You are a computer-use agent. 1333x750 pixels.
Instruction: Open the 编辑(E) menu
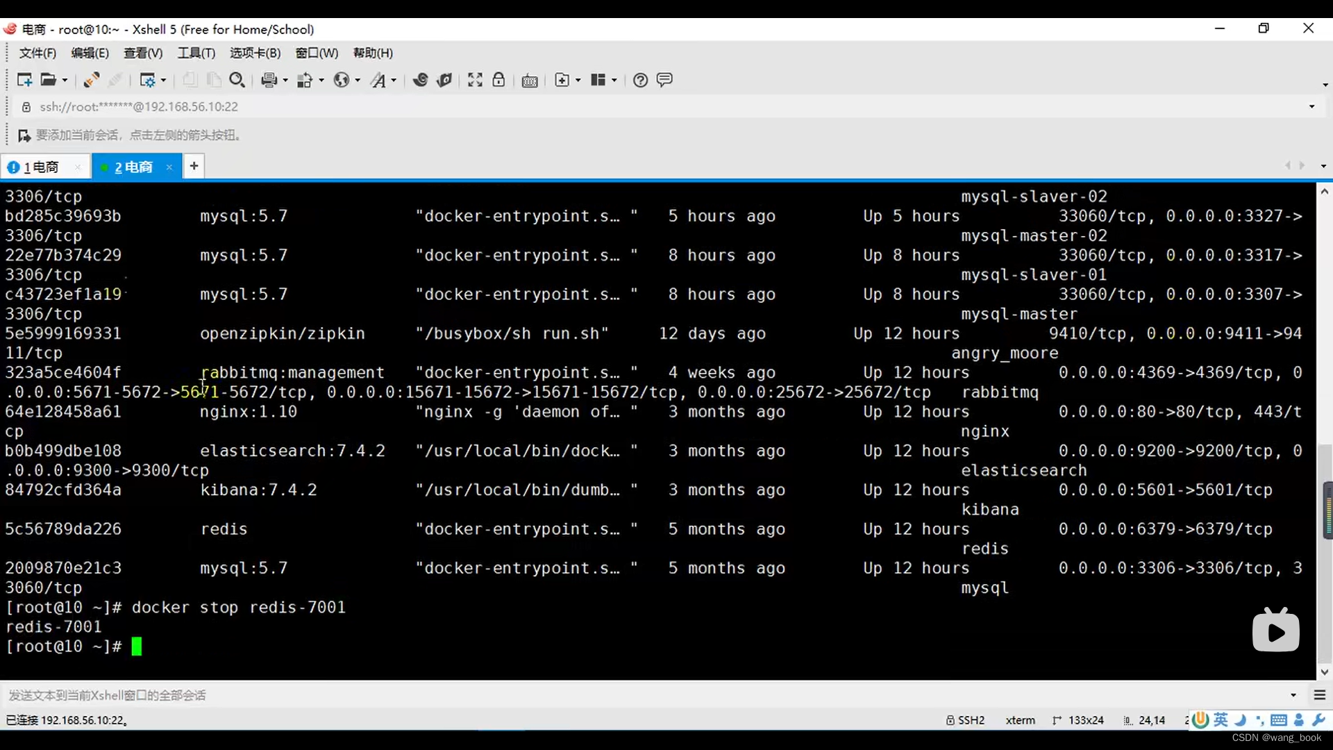[x=90, y=53]
